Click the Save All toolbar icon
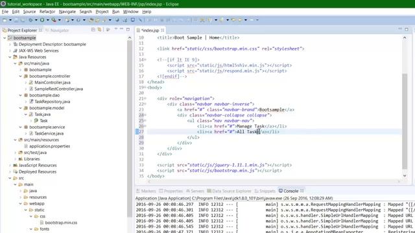 (x=23, y=20)
